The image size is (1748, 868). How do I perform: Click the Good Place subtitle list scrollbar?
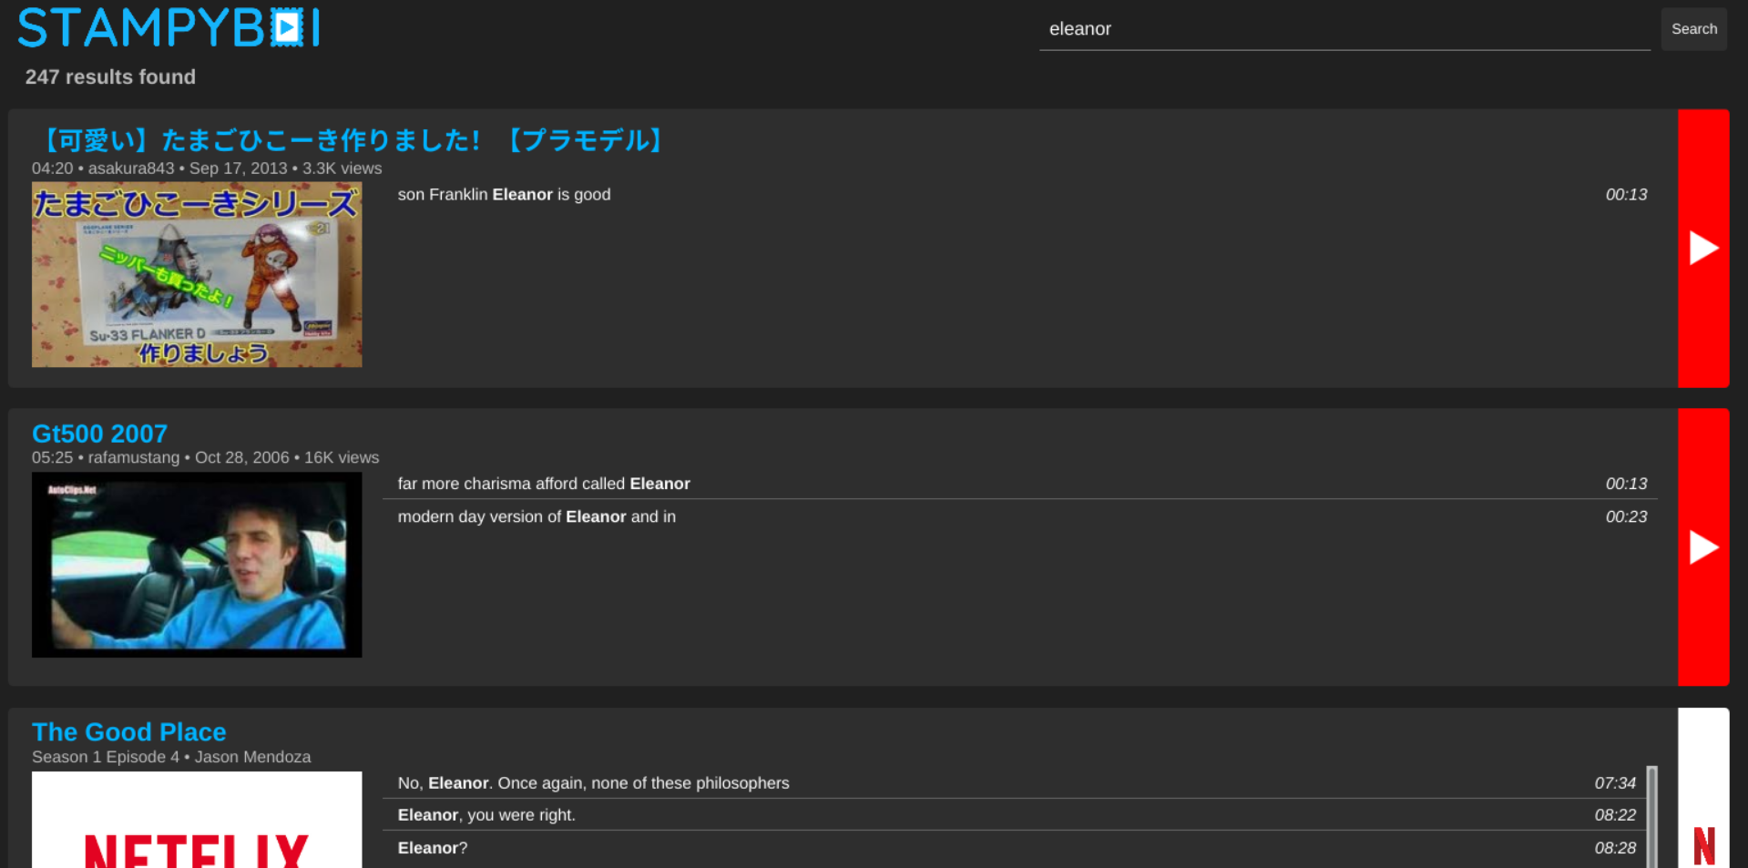tap(1652, 817)
